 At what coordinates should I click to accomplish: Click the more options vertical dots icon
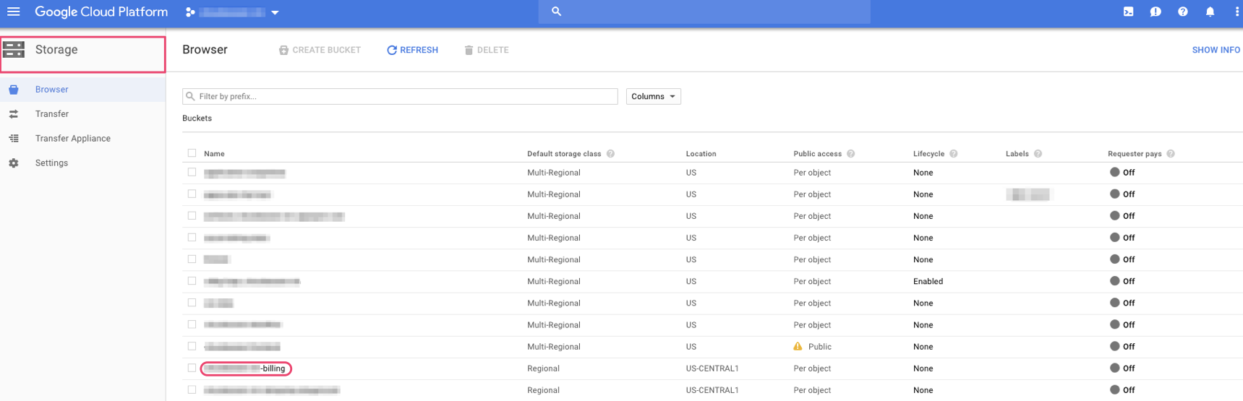click(1237, 12)
